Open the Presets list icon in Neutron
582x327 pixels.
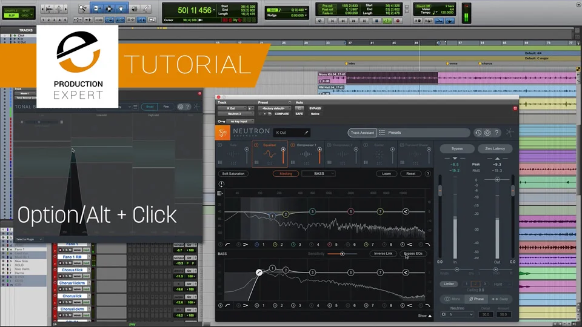pyautogui.click(x=382, y=133)
